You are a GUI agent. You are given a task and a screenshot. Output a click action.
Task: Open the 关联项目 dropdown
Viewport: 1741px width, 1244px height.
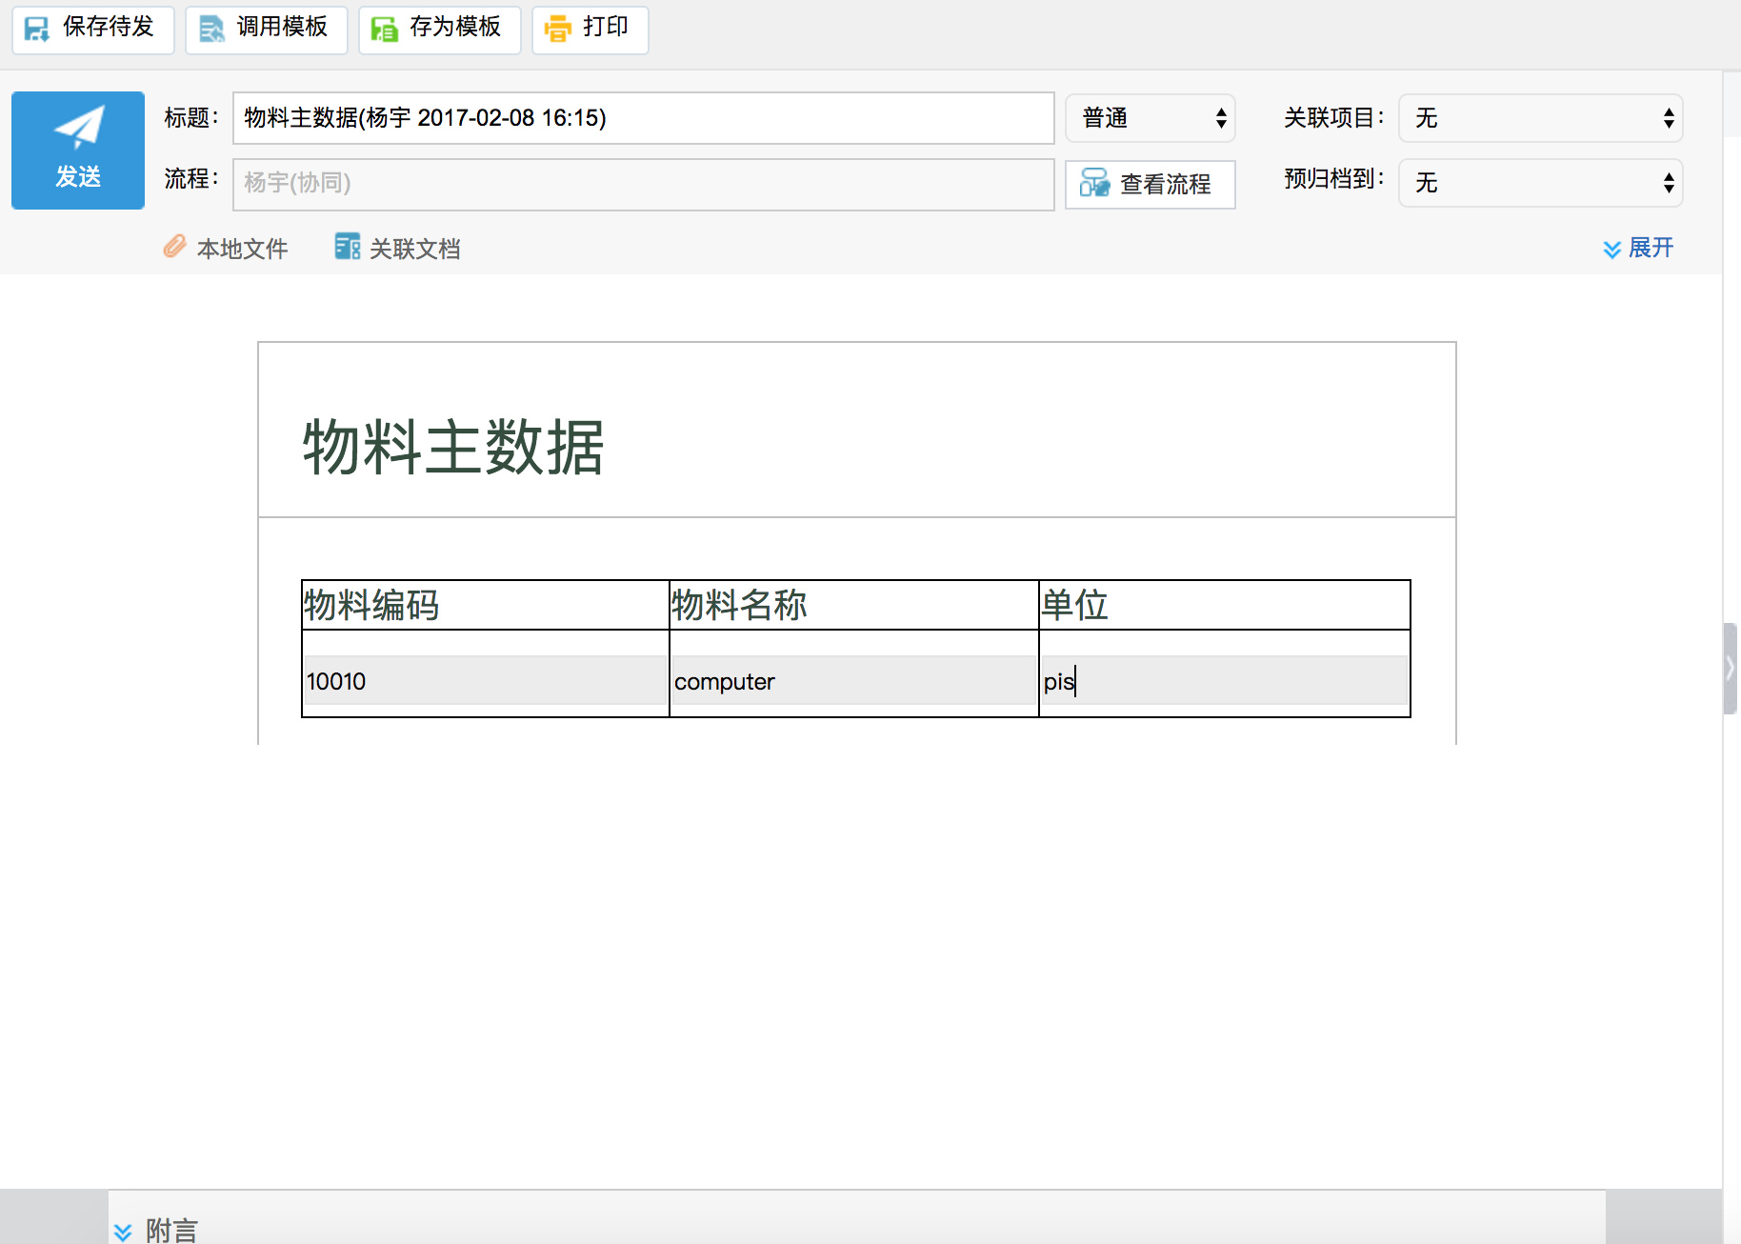1540,118
